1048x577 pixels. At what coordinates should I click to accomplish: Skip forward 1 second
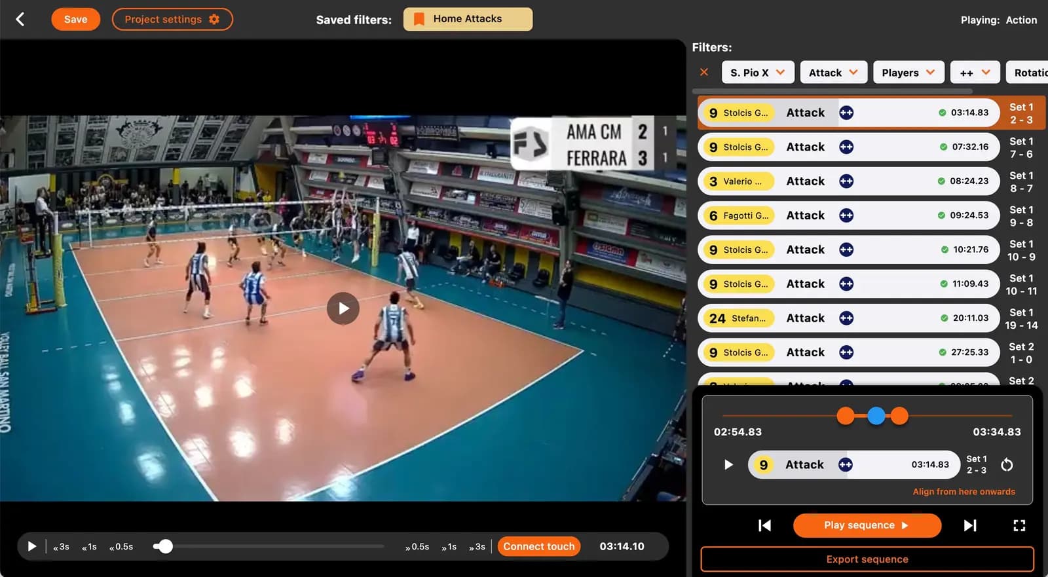(x=449, y=547)
